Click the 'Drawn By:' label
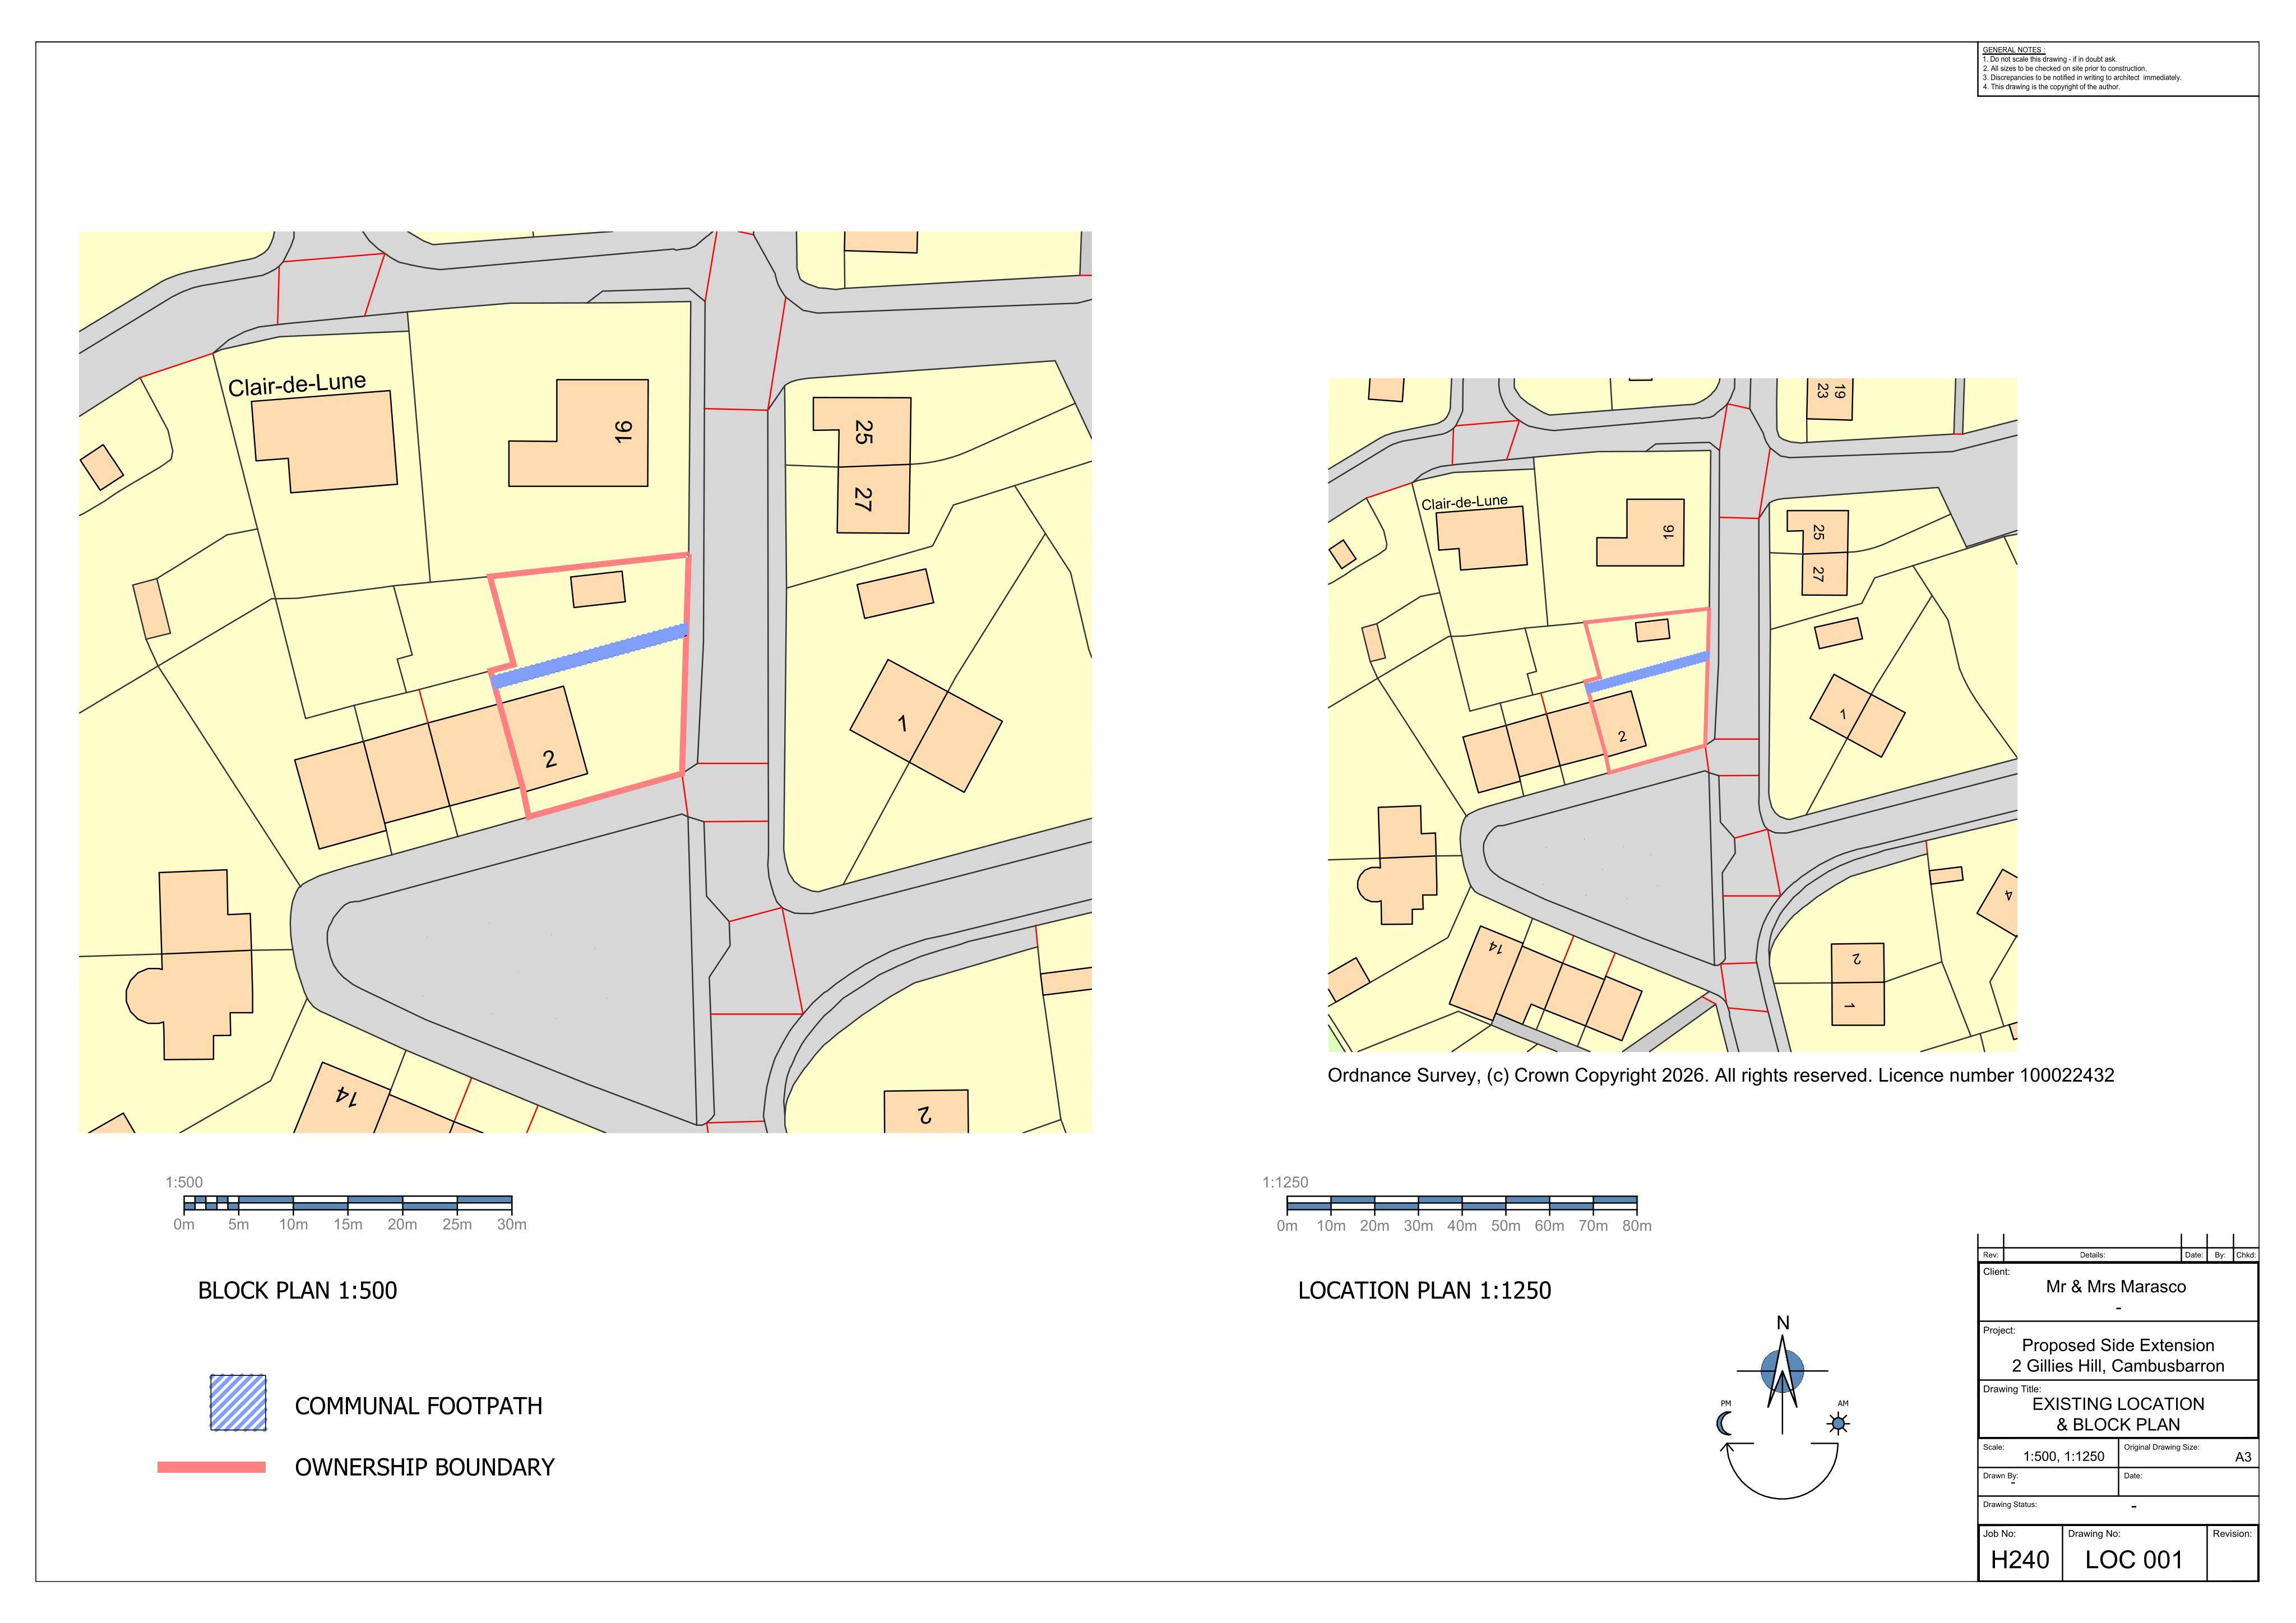2296x1623 pixels. (x=2000, y=1475)
